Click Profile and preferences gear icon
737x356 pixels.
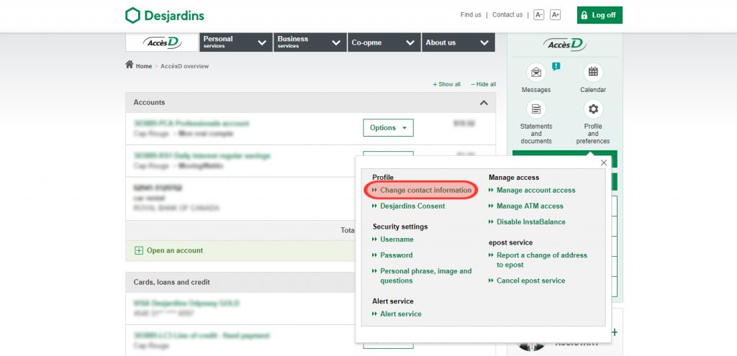(x=593, y=109)
